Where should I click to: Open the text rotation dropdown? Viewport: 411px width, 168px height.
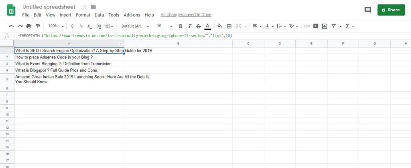pyautogui.click(x=293, y=26)
